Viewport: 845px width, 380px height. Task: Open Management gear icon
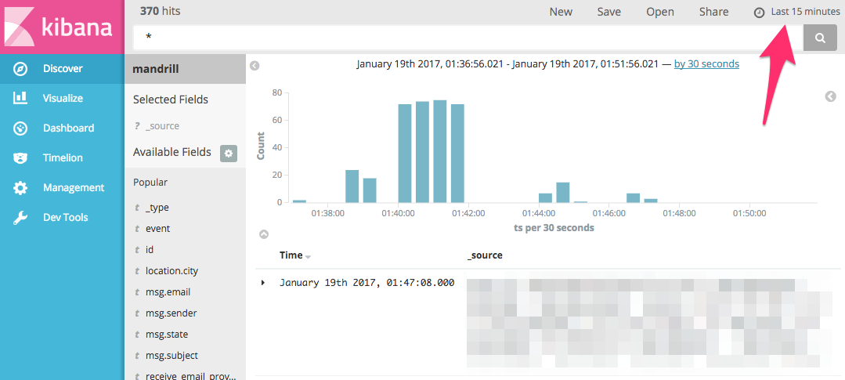[20, 187]
